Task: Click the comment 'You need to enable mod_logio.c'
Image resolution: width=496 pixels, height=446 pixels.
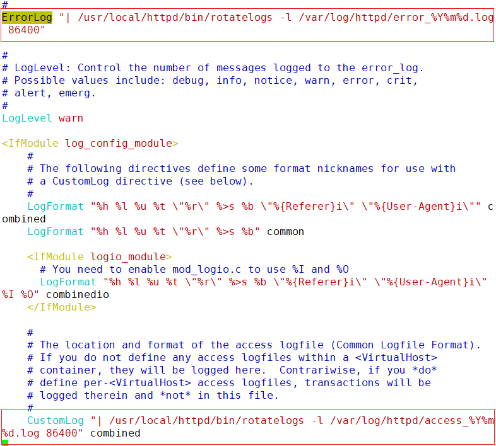Action: (x=194, y=270)
